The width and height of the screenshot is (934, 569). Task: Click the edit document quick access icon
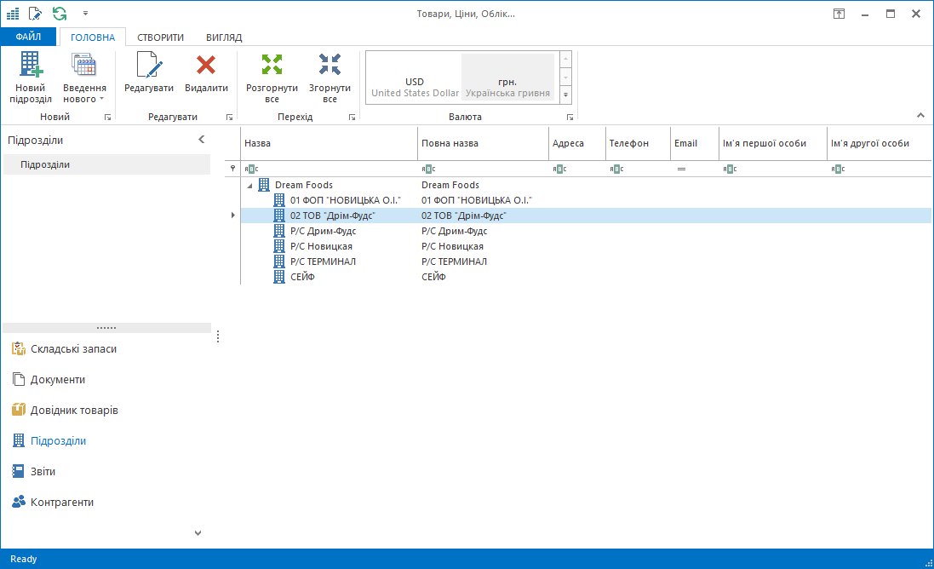(35, 13)
